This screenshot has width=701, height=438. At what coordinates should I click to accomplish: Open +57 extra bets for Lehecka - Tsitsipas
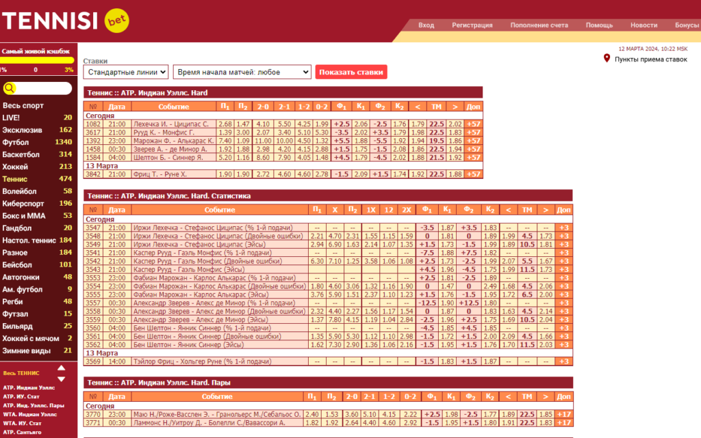click(x=473, y=124)
